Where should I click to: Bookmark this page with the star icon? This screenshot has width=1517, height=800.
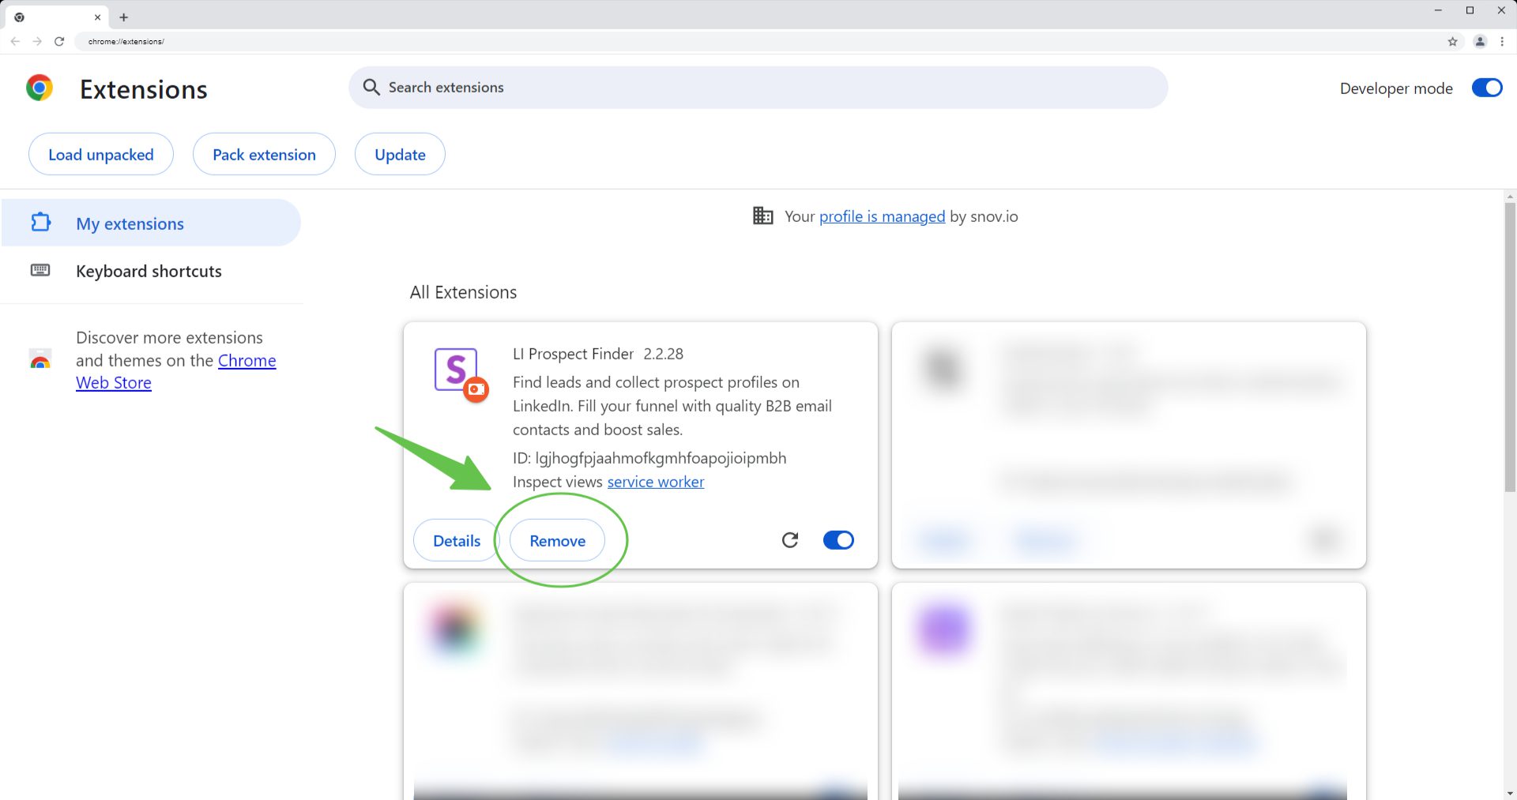pos(1452,41)
